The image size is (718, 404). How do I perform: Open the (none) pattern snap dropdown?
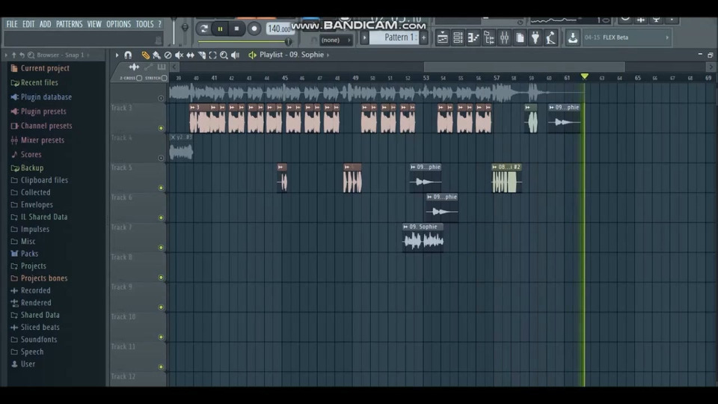click(x=335, y=40)
